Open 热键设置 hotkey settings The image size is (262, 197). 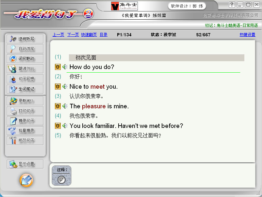pos(248,35)
